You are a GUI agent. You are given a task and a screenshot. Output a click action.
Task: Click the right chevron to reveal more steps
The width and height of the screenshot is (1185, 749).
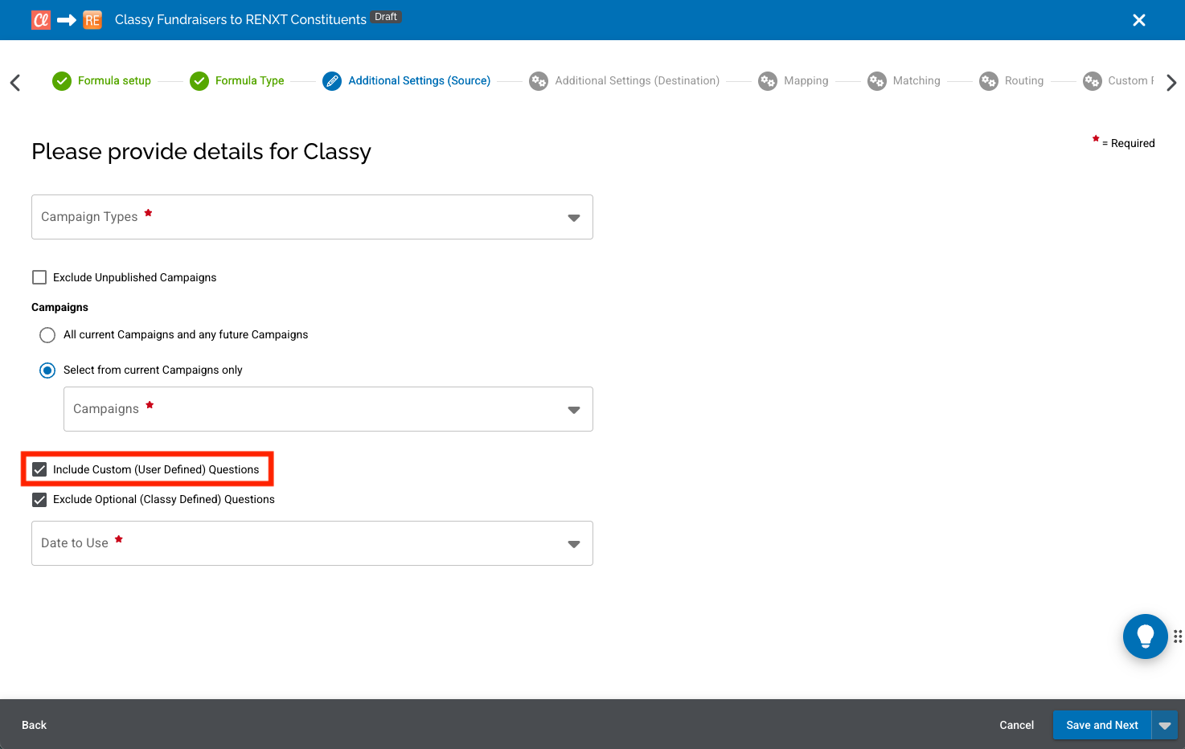tap(1171, 82)
